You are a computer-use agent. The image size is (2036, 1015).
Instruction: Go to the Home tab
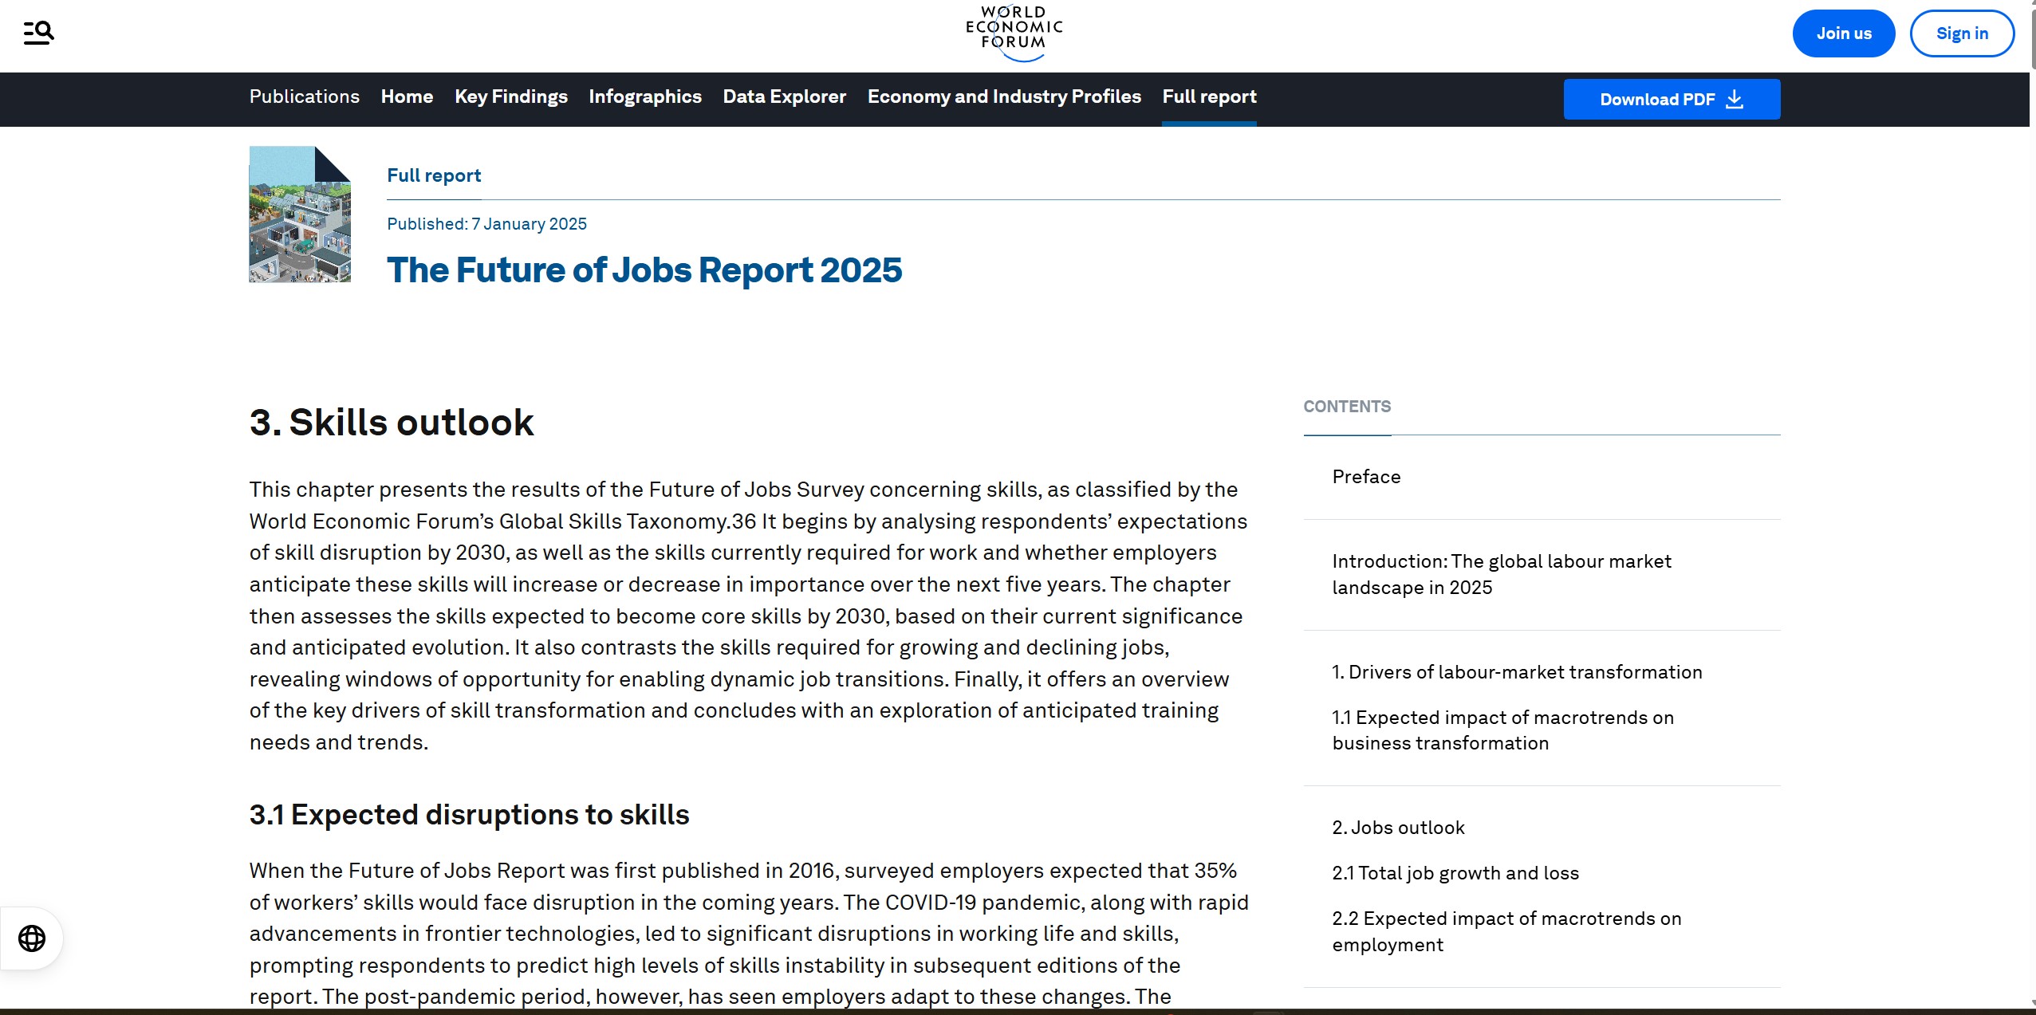(x=407, y=96)
